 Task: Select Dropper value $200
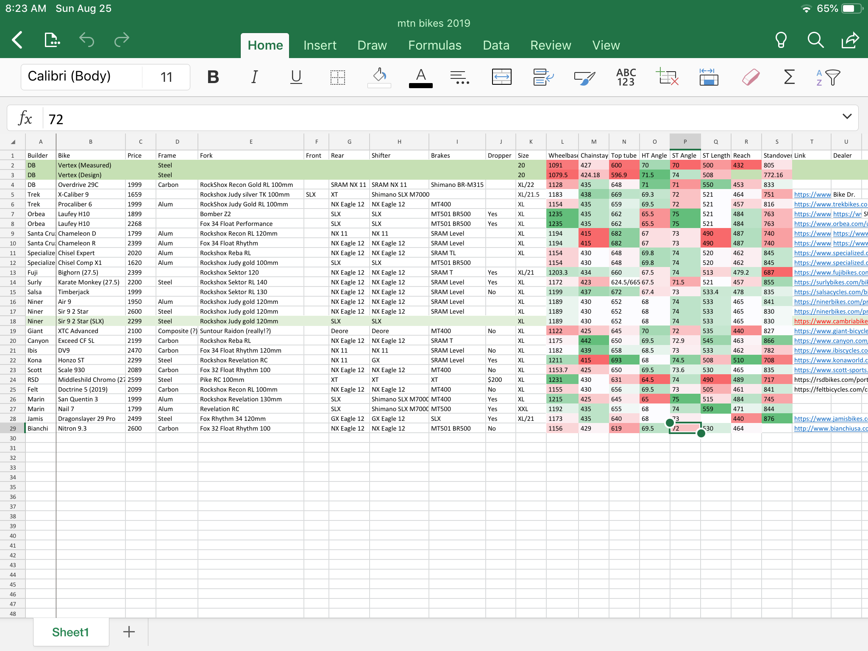tap(501, 380)
